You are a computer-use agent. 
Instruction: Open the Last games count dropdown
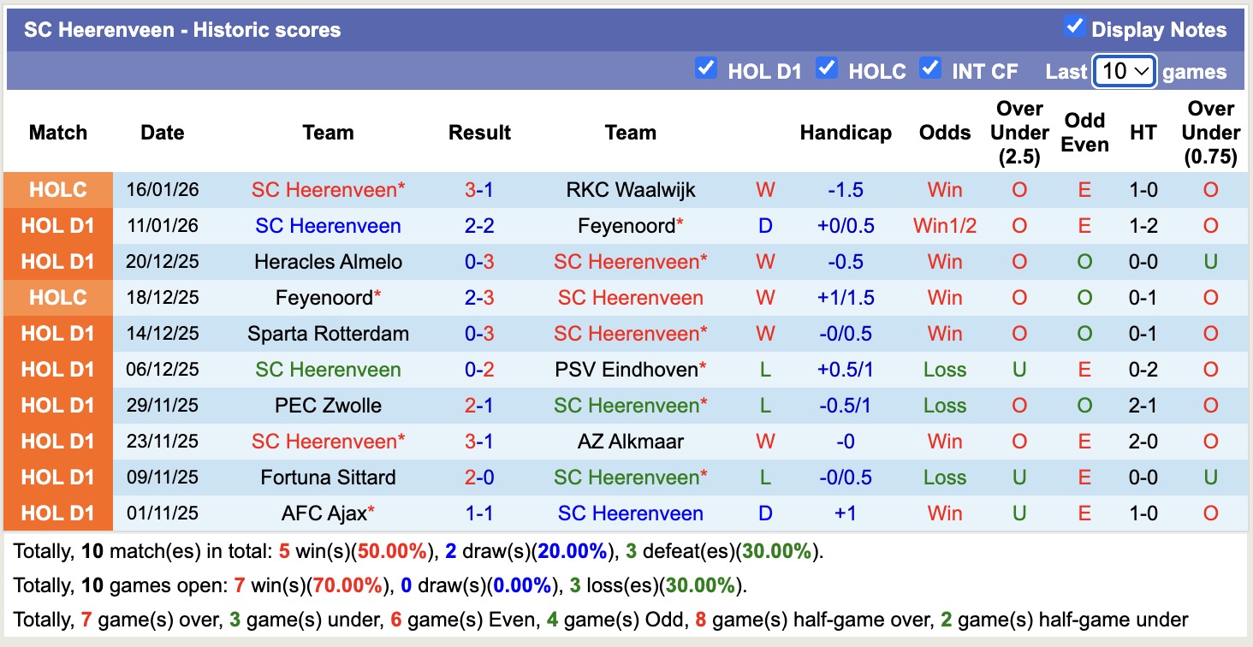coord(1124,71)
